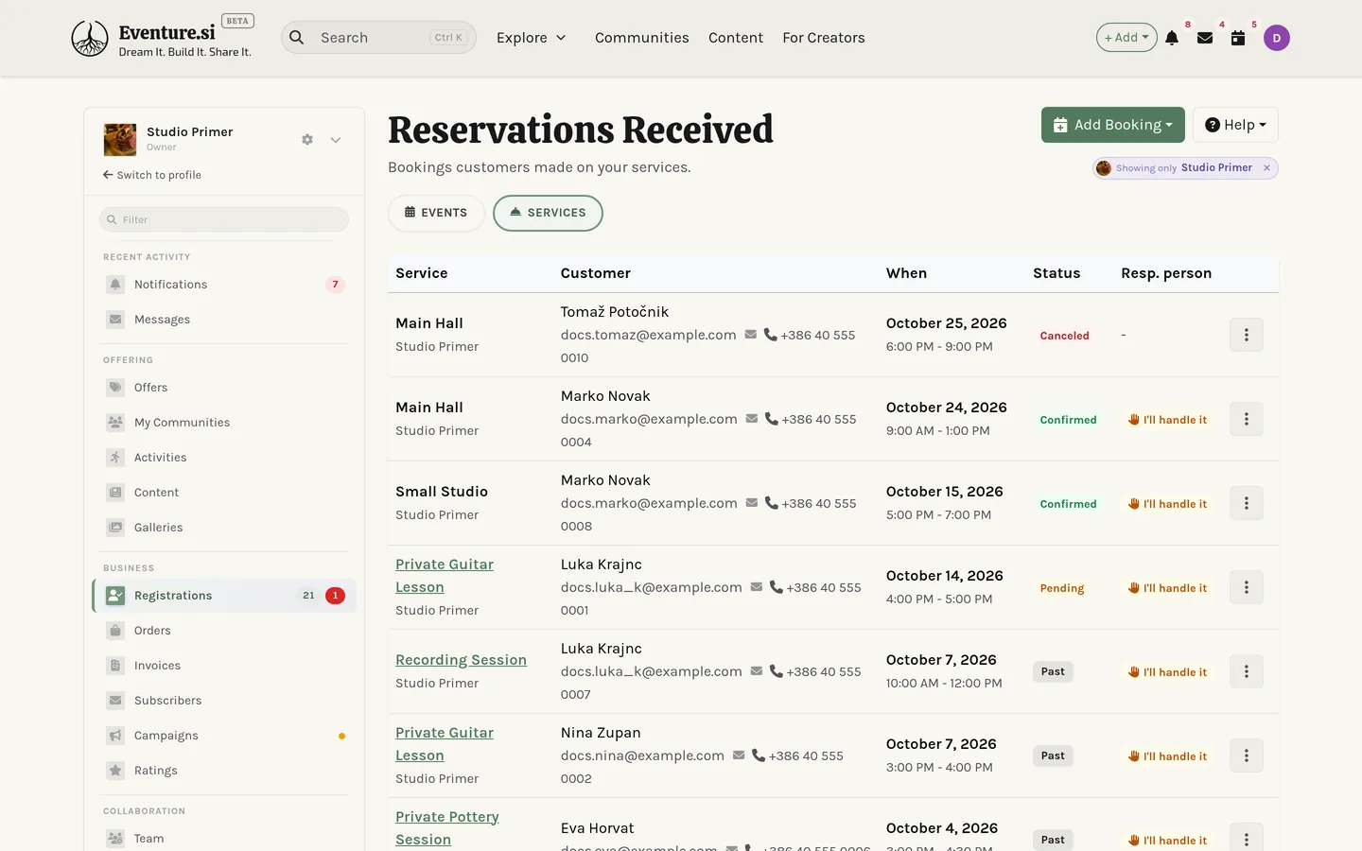
Task: Open For Creators in top navigation
Action: click(x=824, y=38)
